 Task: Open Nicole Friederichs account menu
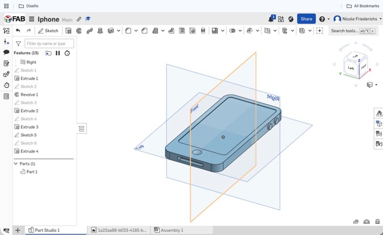[357, 19]
